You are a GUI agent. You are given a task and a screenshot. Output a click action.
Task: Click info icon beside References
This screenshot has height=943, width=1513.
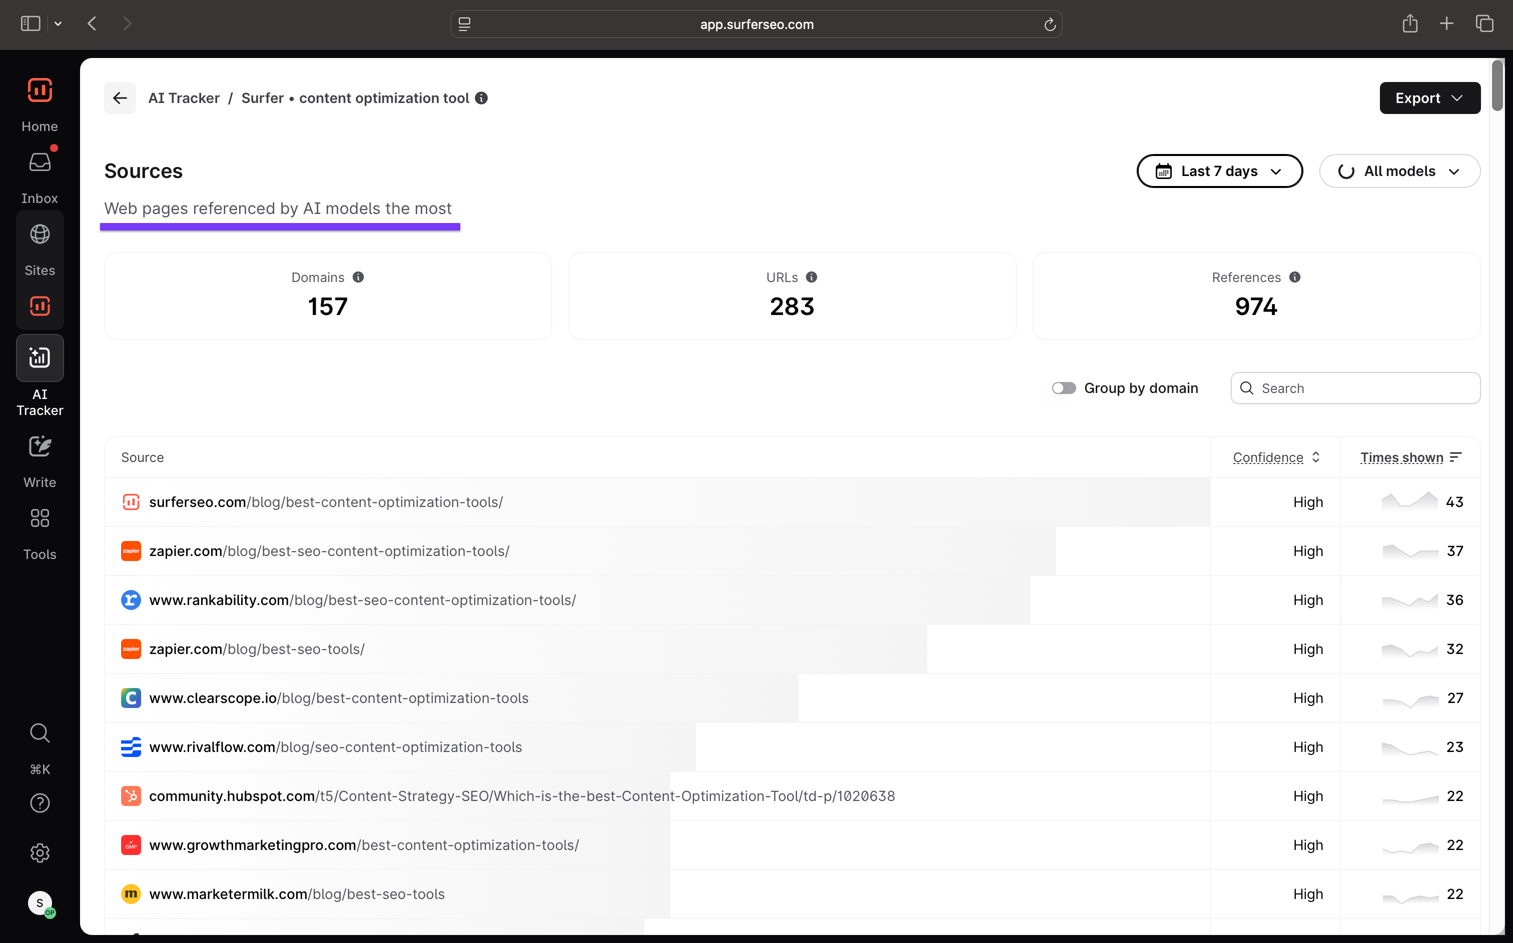[x=1295, y=277]
